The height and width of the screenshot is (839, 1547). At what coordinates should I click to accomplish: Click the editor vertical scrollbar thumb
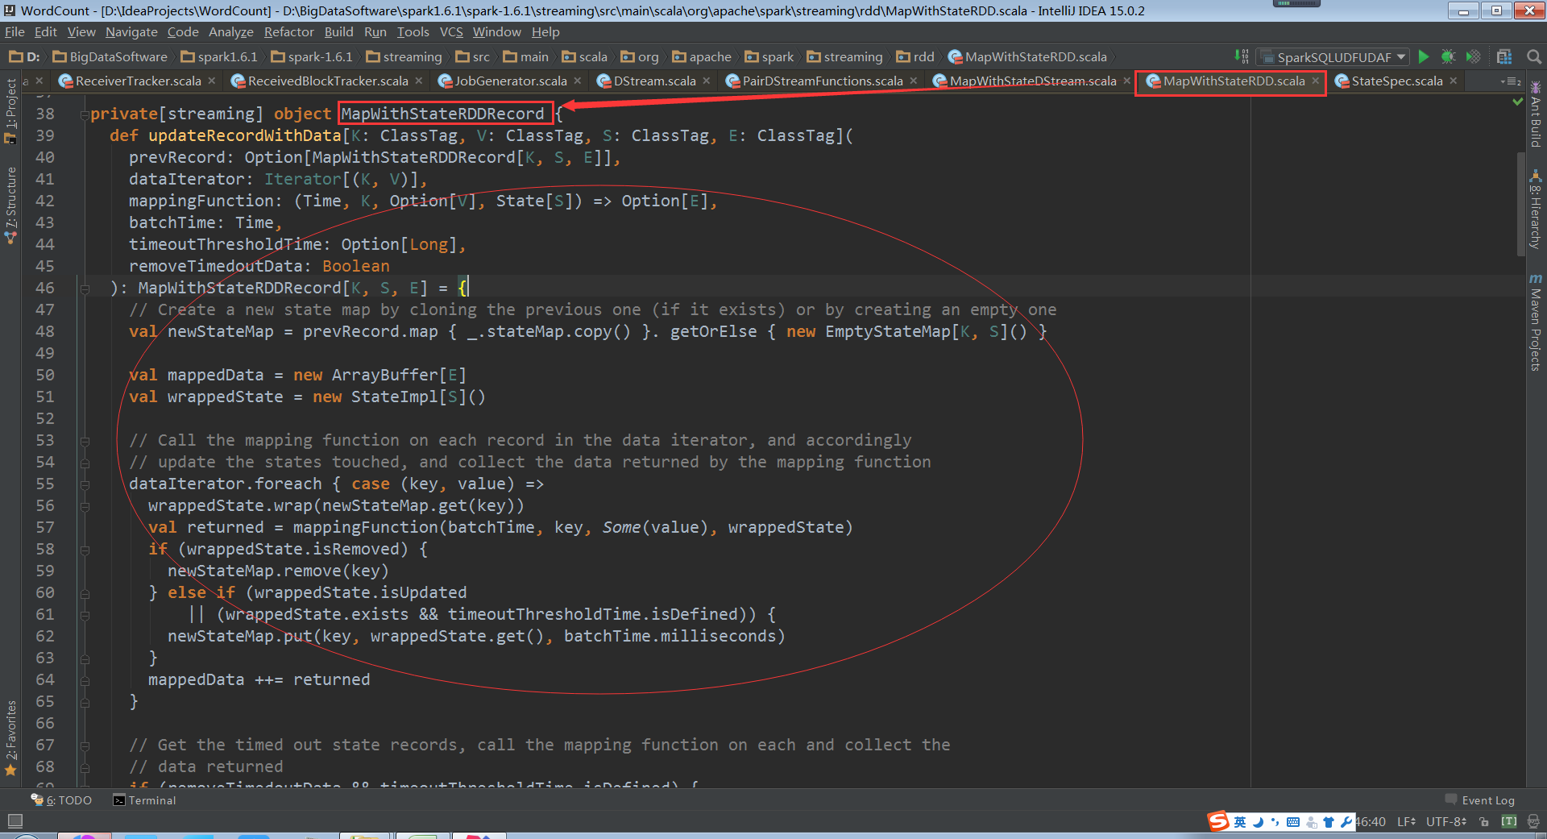(1520, 206)
